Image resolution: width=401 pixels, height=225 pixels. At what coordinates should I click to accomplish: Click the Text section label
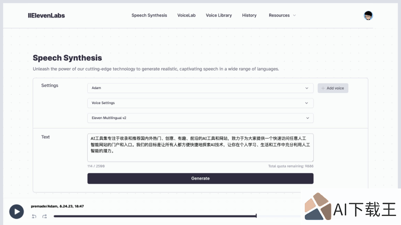click(x=45, y=137)
